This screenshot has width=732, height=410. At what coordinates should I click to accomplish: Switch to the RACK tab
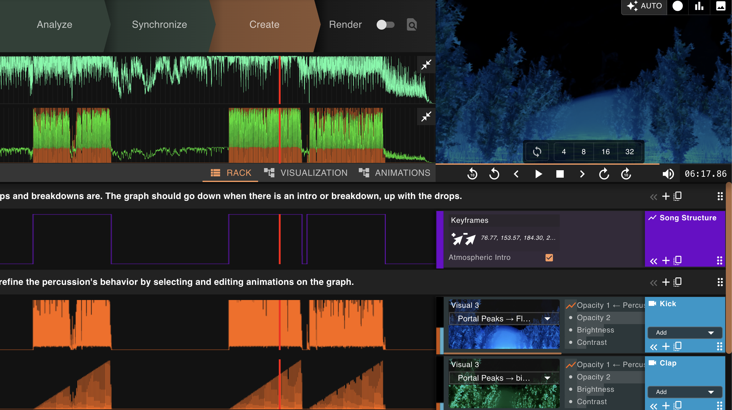[231, 173]
